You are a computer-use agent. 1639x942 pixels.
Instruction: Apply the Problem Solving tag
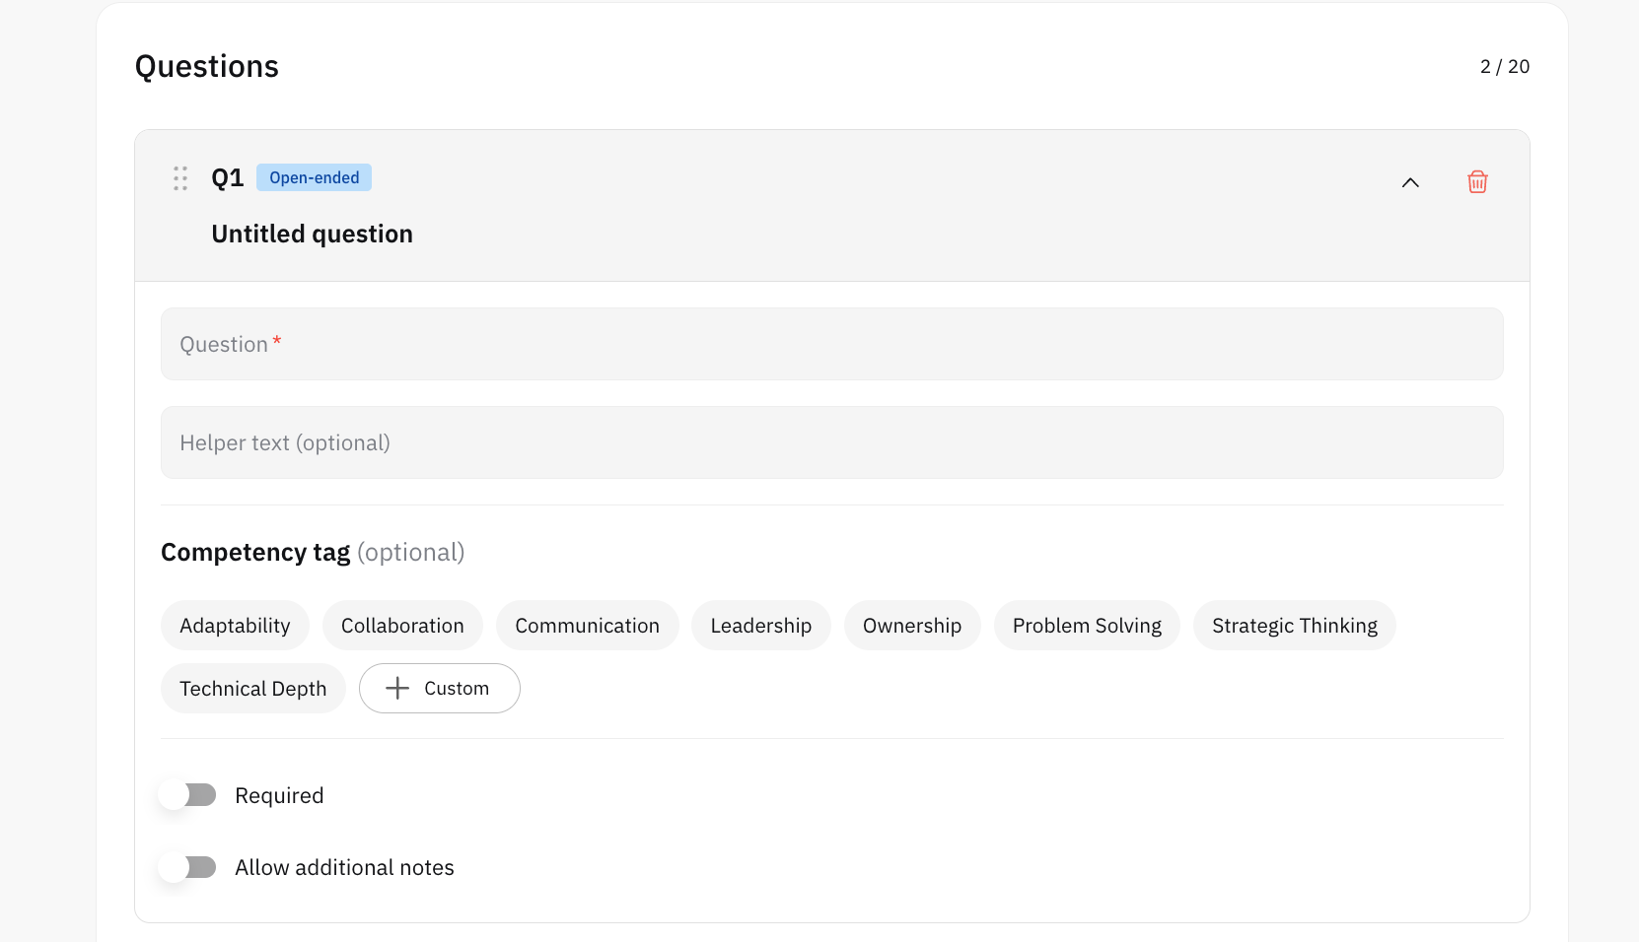coord(1087,626)
